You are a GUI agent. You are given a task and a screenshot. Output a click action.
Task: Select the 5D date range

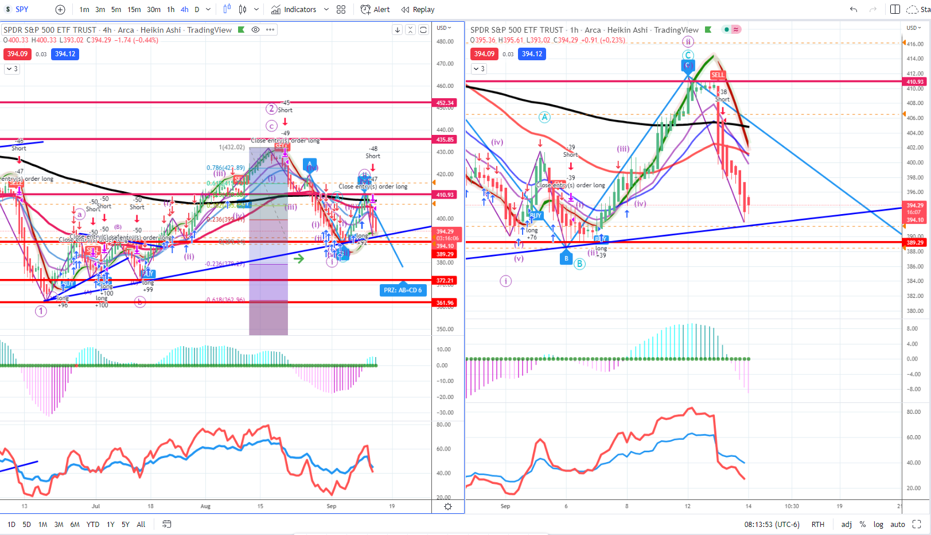27,524
